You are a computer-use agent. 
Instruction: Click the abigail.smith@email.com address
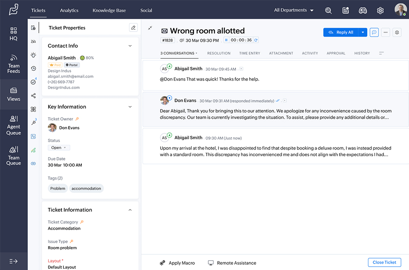(x=70, y=76)
